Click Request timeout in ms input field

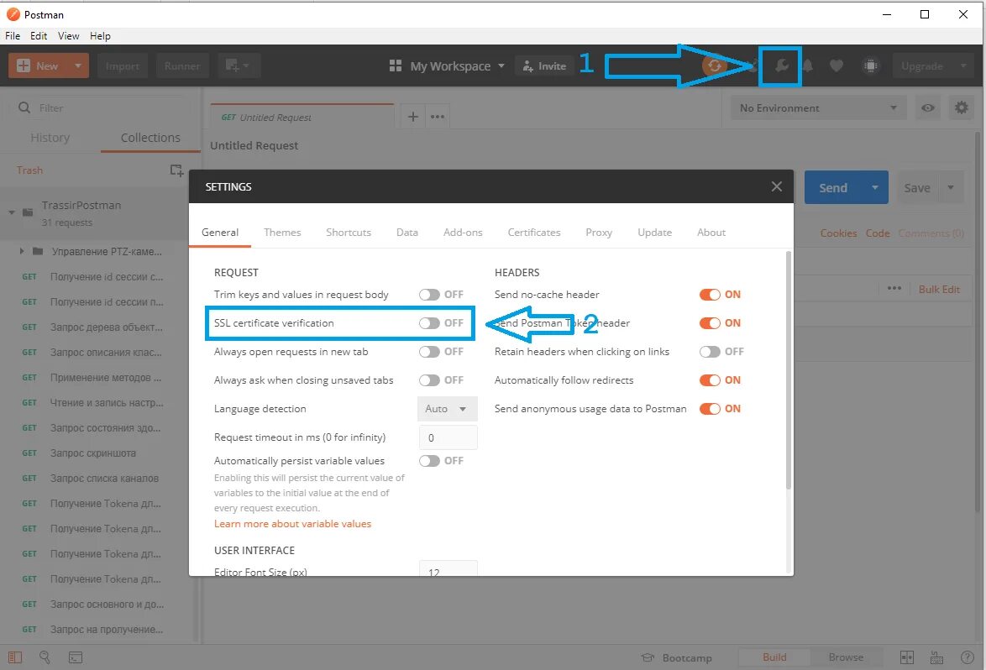(448, 437)
